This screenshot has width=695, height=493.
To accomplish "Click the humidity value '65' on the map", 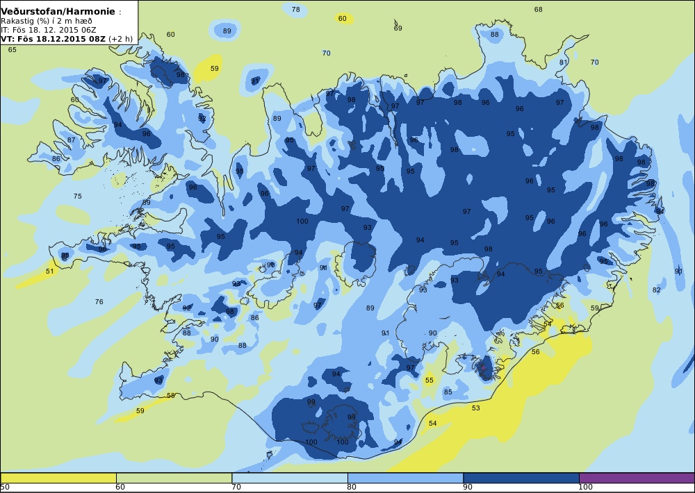I will click(x=13, y=49).
